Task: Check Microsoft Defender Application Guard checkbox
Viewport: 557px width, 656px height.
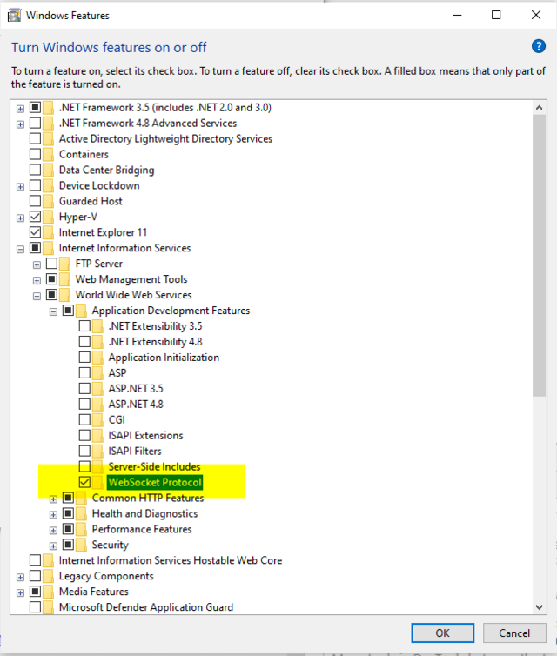Action: pos(35,606)
